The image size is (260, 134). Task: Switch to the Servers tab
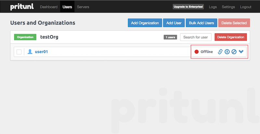click(83, 7)
